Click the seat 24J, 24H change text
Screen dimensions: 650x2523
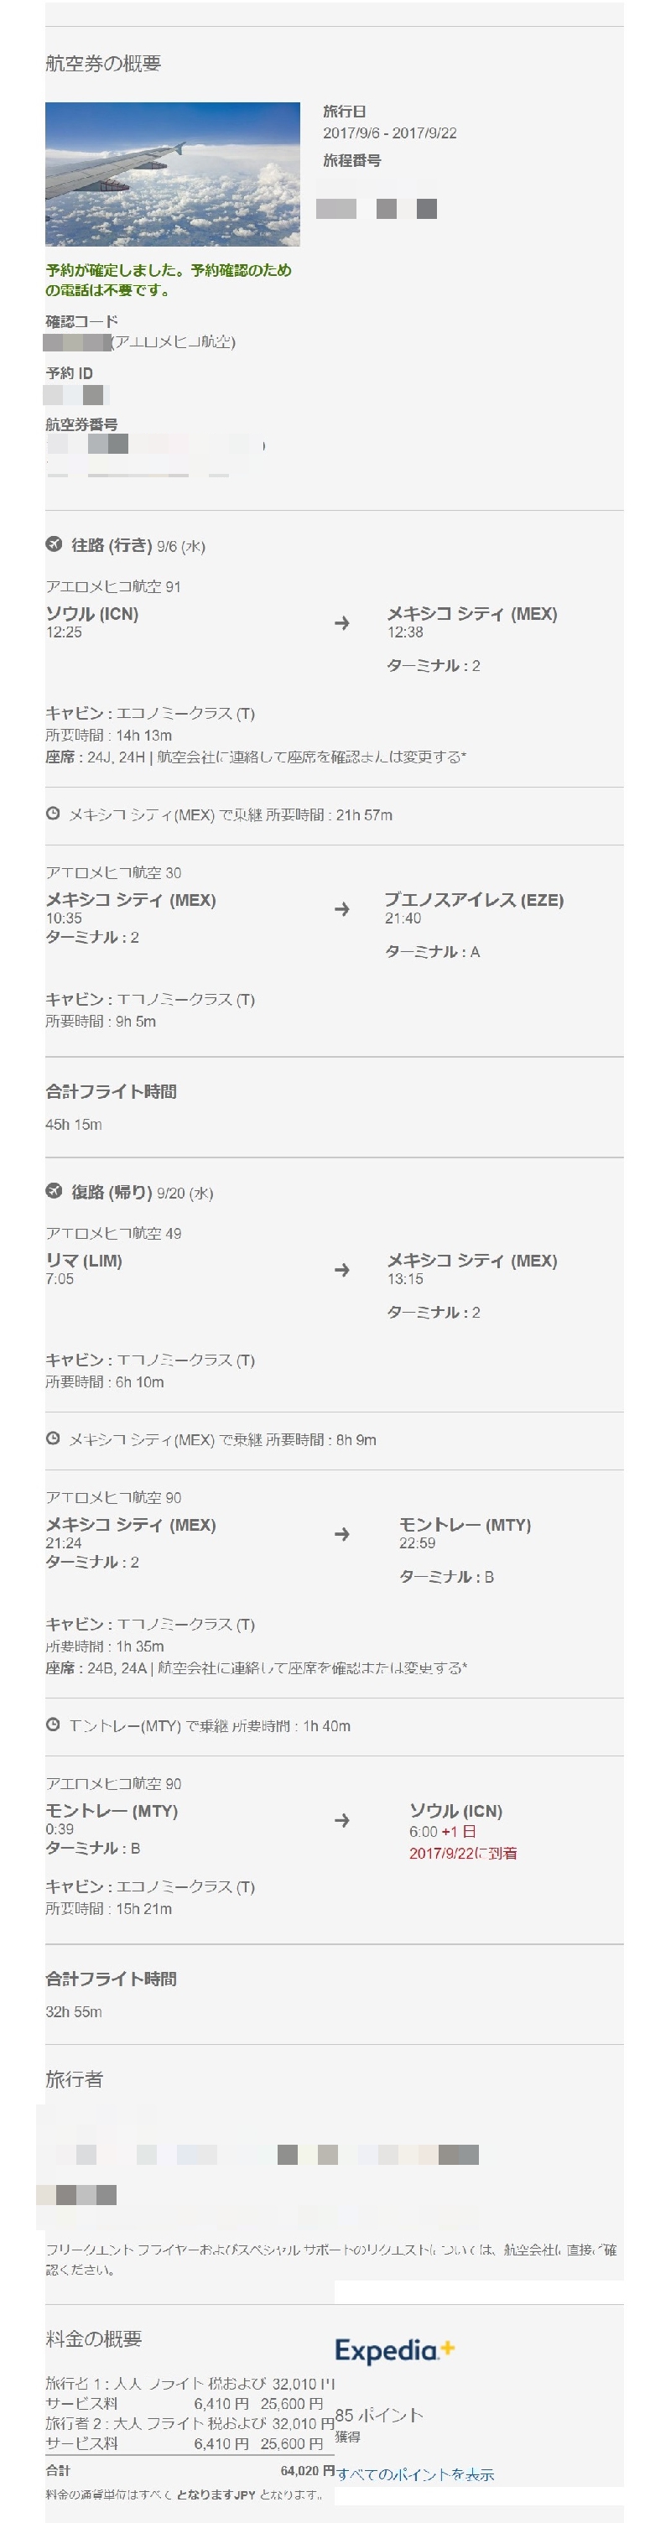click(x=256, y=756)
